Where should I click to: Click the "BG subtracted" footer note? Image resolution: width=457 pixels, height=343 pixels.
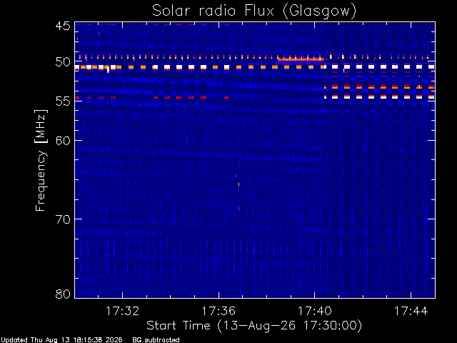pyautogui.click(x=156, y=340)
